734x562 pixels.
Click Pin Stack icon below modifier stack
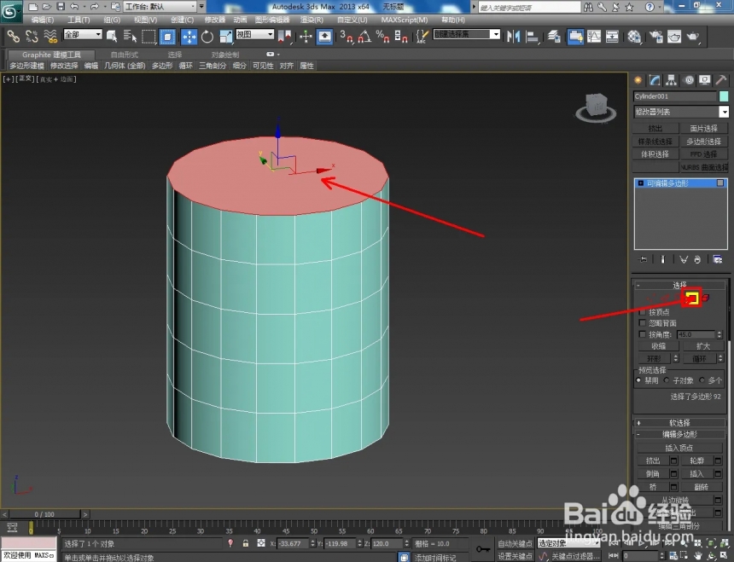coord(644,259)
